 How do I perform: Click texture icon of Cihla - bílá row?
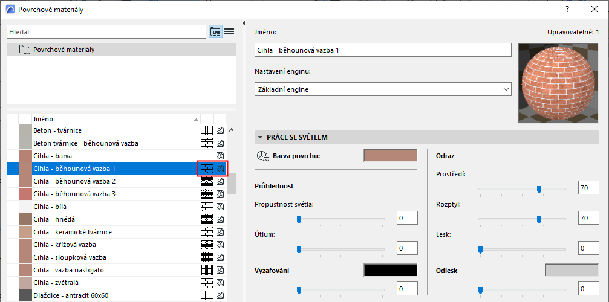tap(220, 206)
